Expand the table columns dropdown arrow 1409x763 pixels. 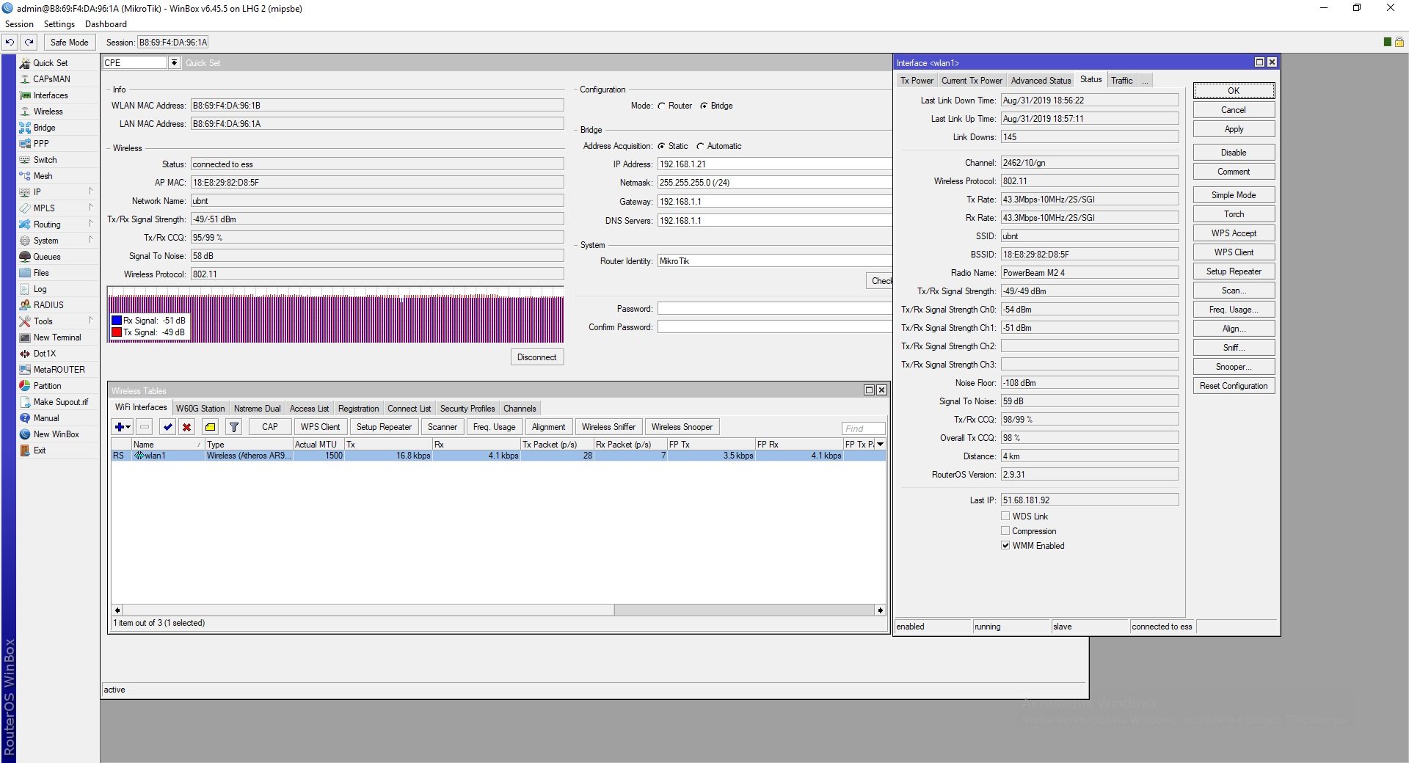pyautogui.click(x=881, y=445)
